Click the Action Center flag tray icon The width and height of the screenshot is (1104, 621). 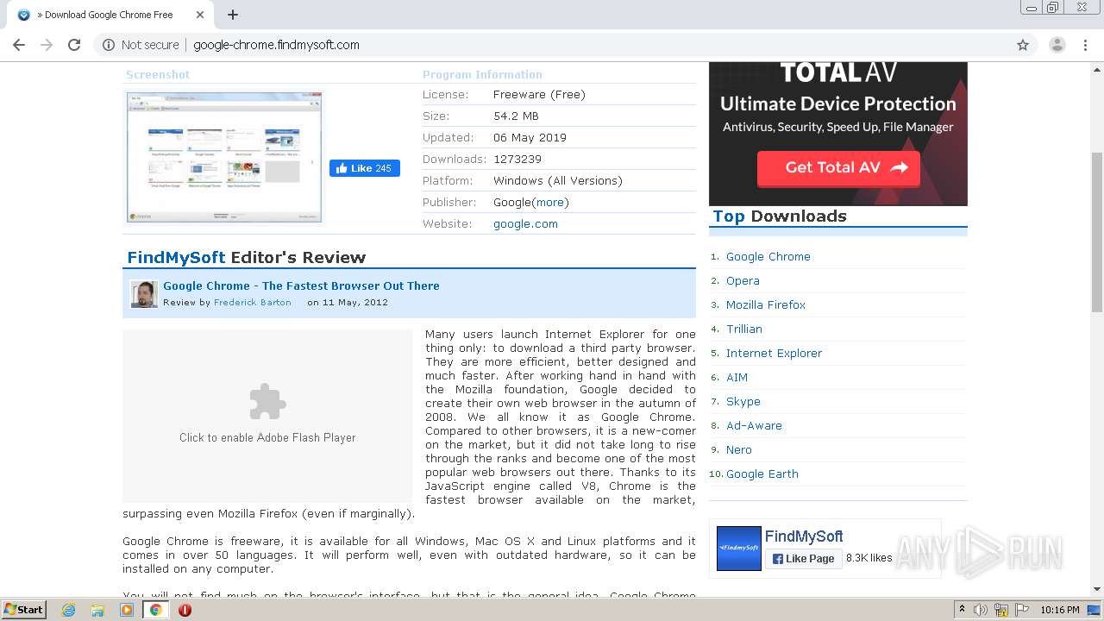(1021, 610)
